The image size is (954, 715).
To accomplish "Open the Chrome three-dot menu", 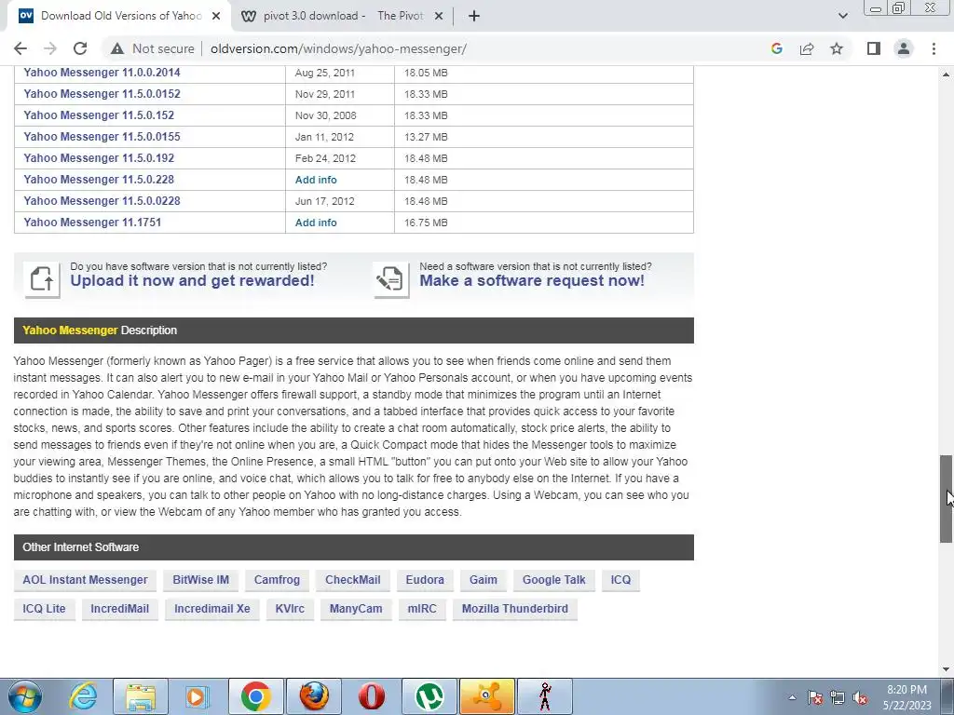I will coord(934,48).
